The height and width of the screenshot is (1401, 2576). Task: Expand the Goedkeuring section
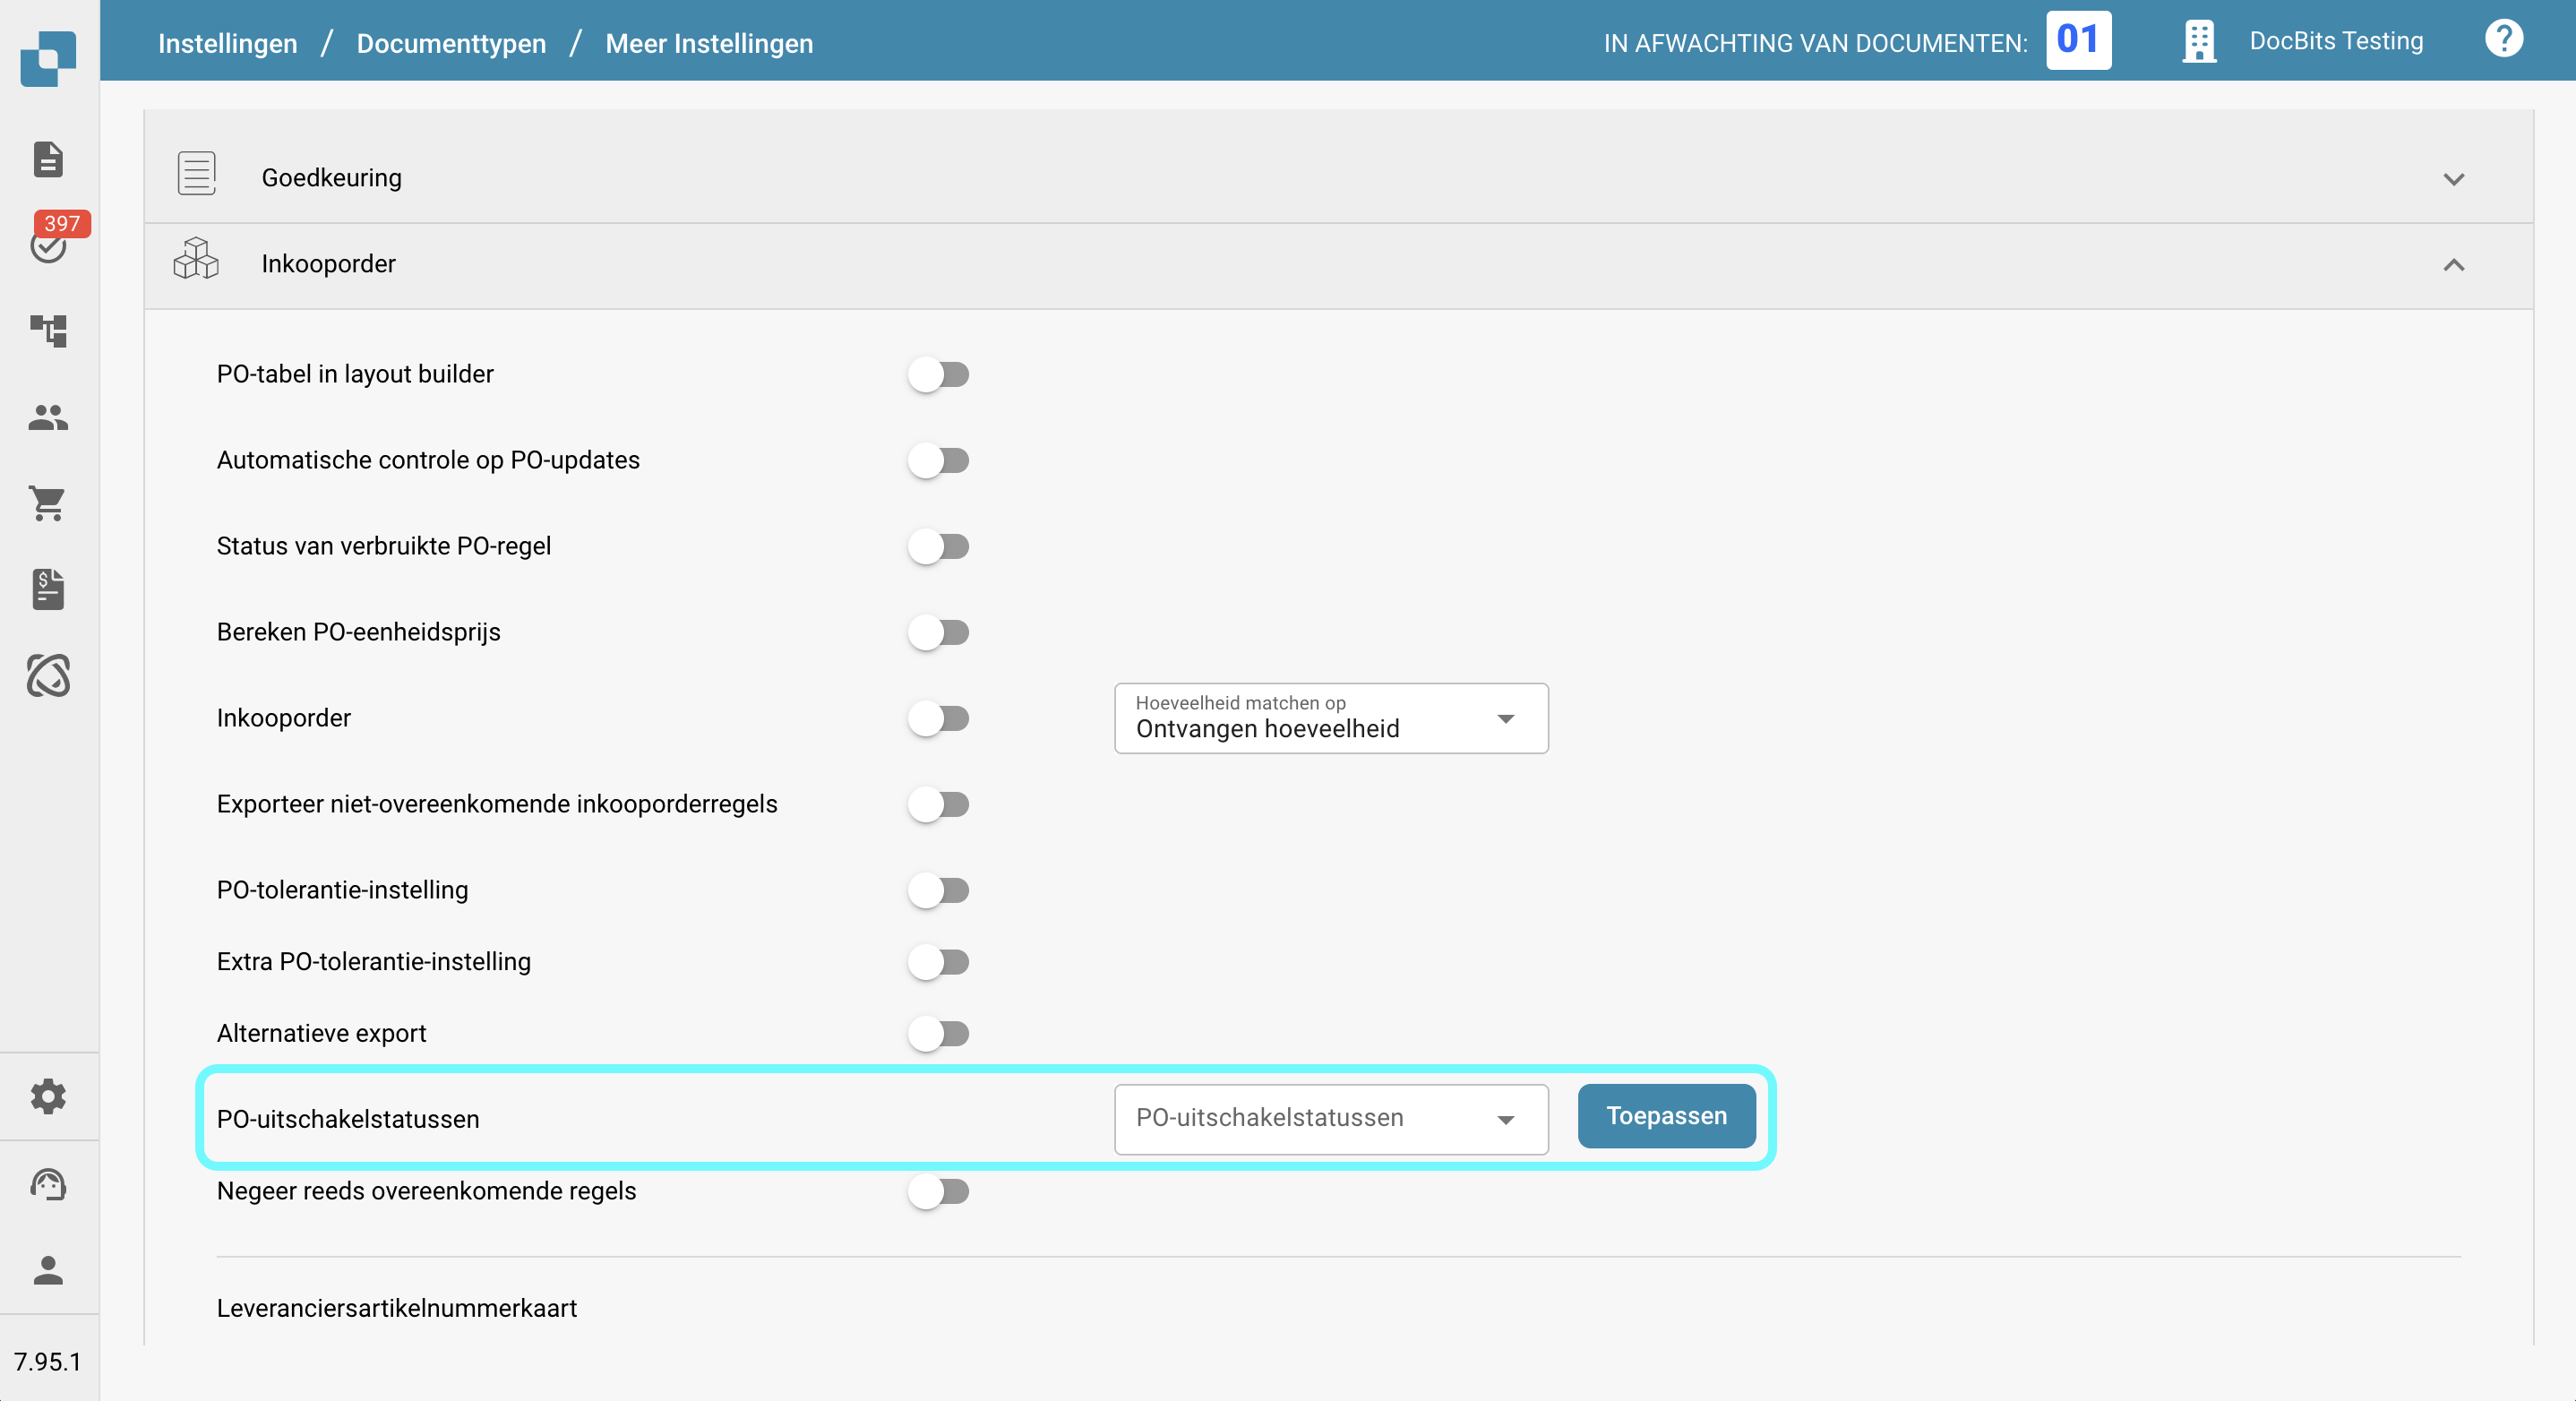click(2453, 179)
